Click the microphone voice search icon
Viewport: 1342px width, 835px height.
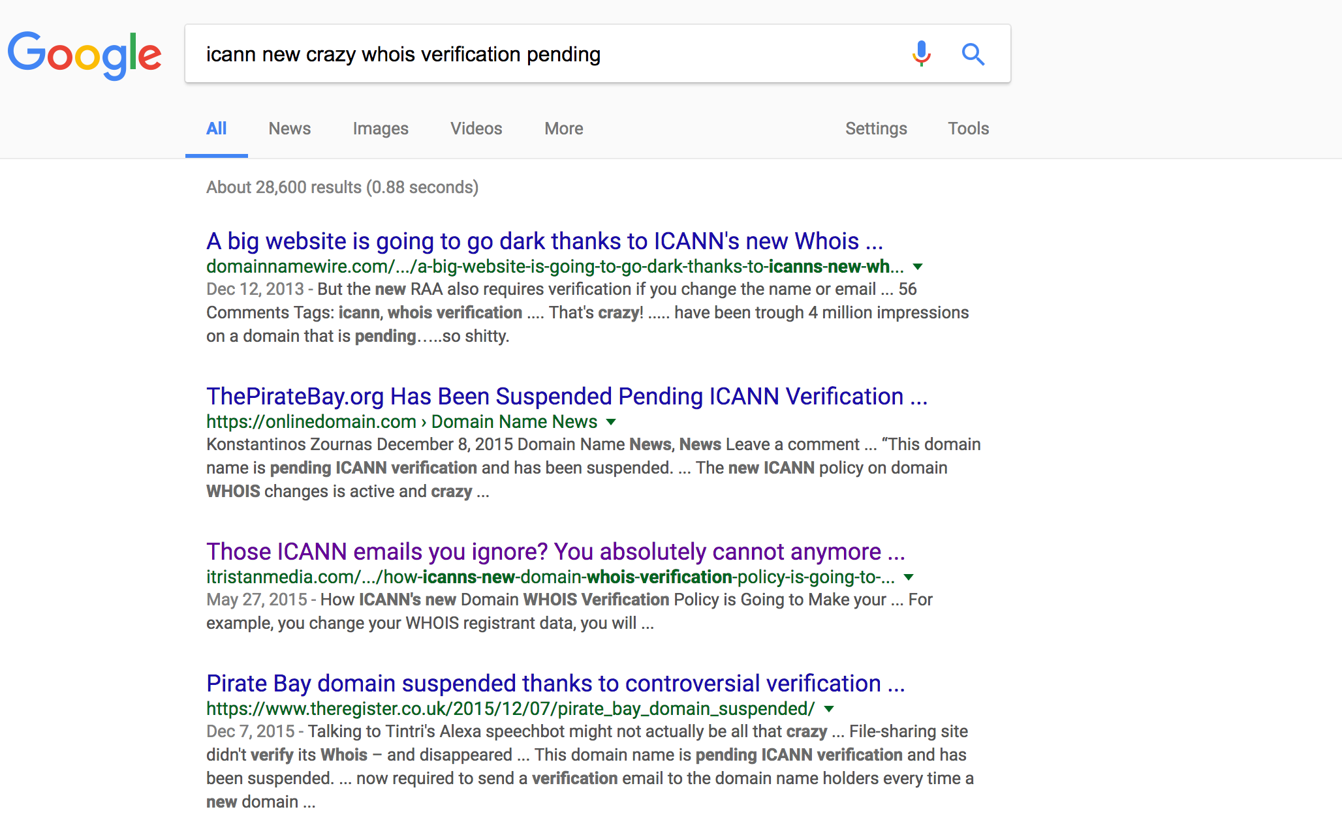tap(921, 53)
